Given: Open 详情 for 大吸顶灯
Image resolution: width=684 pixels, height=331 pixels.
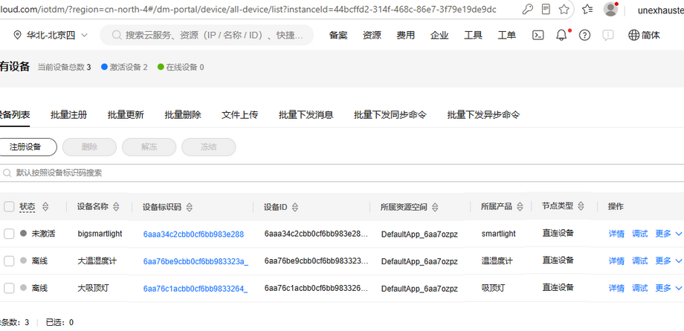Looking at the screenshot, I should click(616, 288).
